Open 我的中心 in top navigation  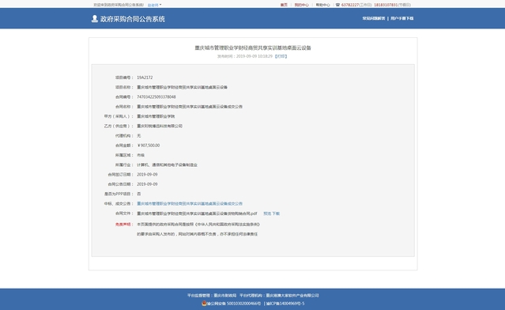point(301,5)
